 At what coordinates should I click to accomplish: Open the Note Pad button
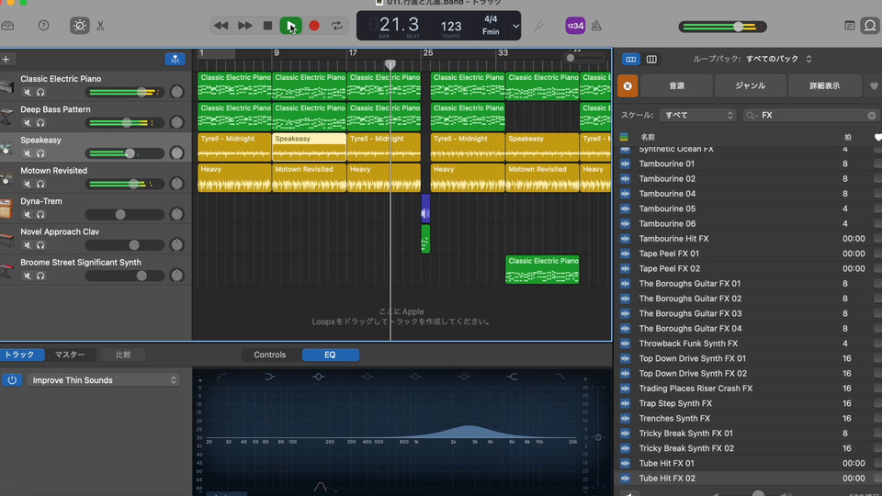coord(849,26)
